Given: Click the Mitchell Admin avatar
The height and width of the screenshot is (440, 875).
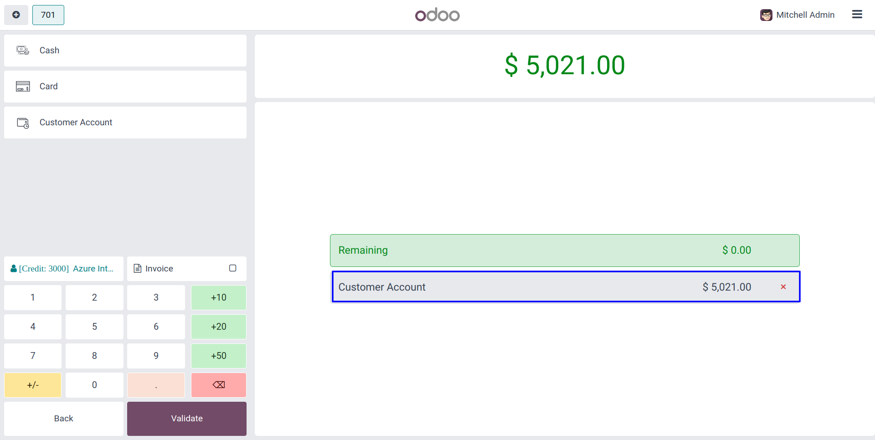Looking at the screenshot, I should (x=766, y=15).
